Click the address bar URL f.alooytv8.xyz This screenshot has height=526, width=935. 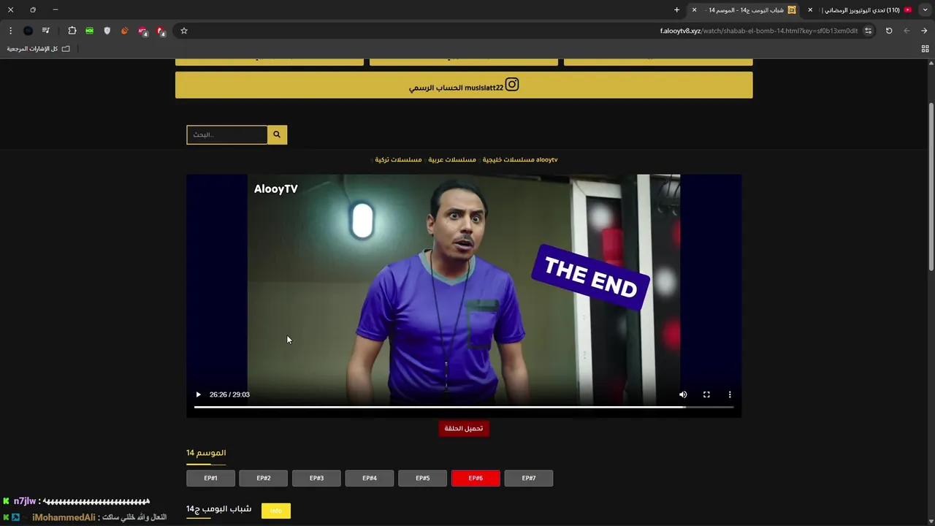click(759, 31)
